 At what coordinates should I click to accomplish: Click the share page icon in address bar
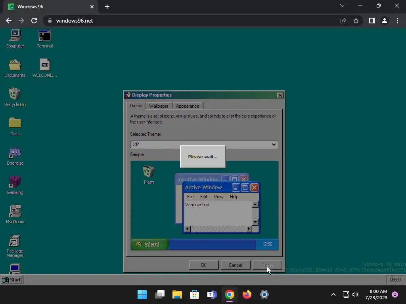(x=343, y=21)
